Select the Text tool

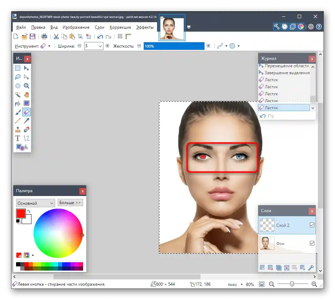tap(18, 138)
